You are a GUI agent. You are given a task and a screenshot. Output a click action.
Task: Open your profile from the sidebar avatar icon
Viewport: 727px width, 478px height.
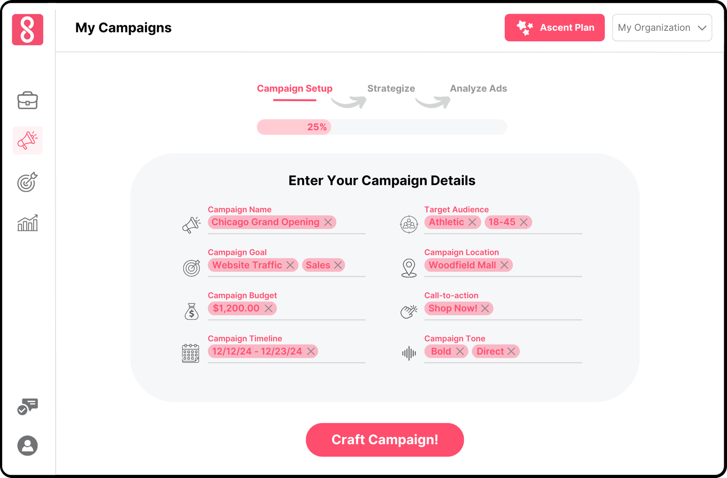point(27,446)
